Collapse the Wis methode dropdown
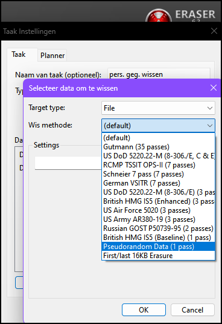Screen dimensions: 222x324 210,126
